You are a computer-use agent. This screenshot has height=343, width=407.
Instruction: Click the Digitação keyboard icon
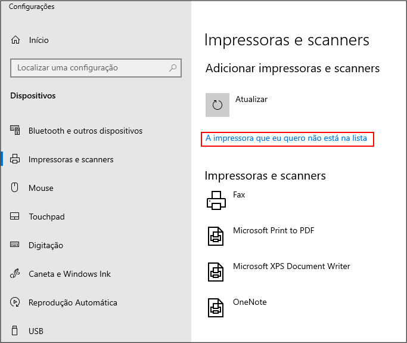(x=15, y=245)
